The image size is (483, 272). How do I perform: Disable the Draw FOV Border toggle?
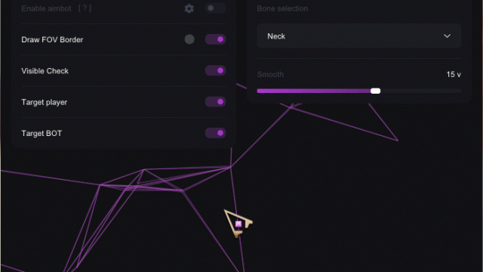click(x=215, y=39)
